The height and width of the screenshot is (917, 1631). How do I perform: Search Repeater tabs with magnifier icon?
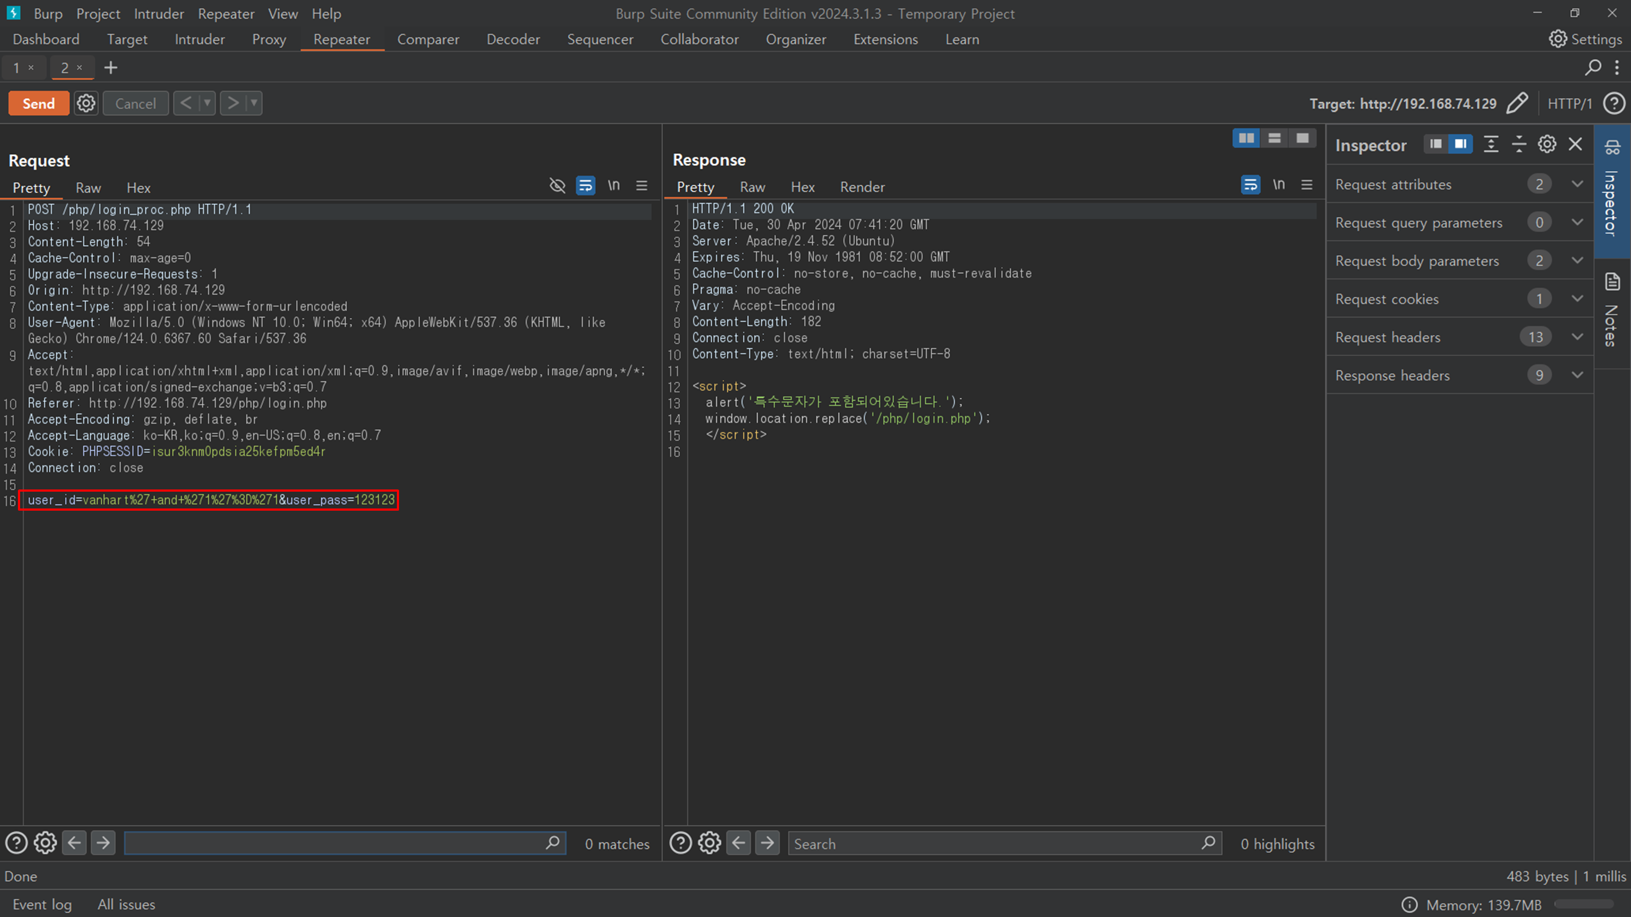click(1593, 67)
